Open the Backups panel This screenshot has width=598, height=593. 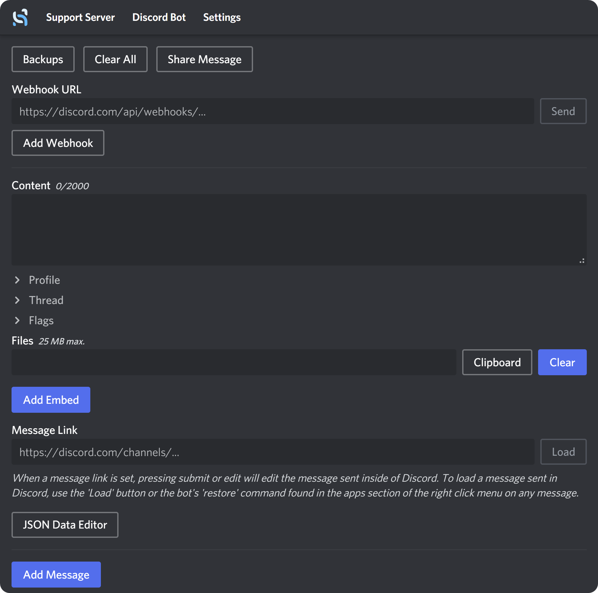tap(43, 59)
